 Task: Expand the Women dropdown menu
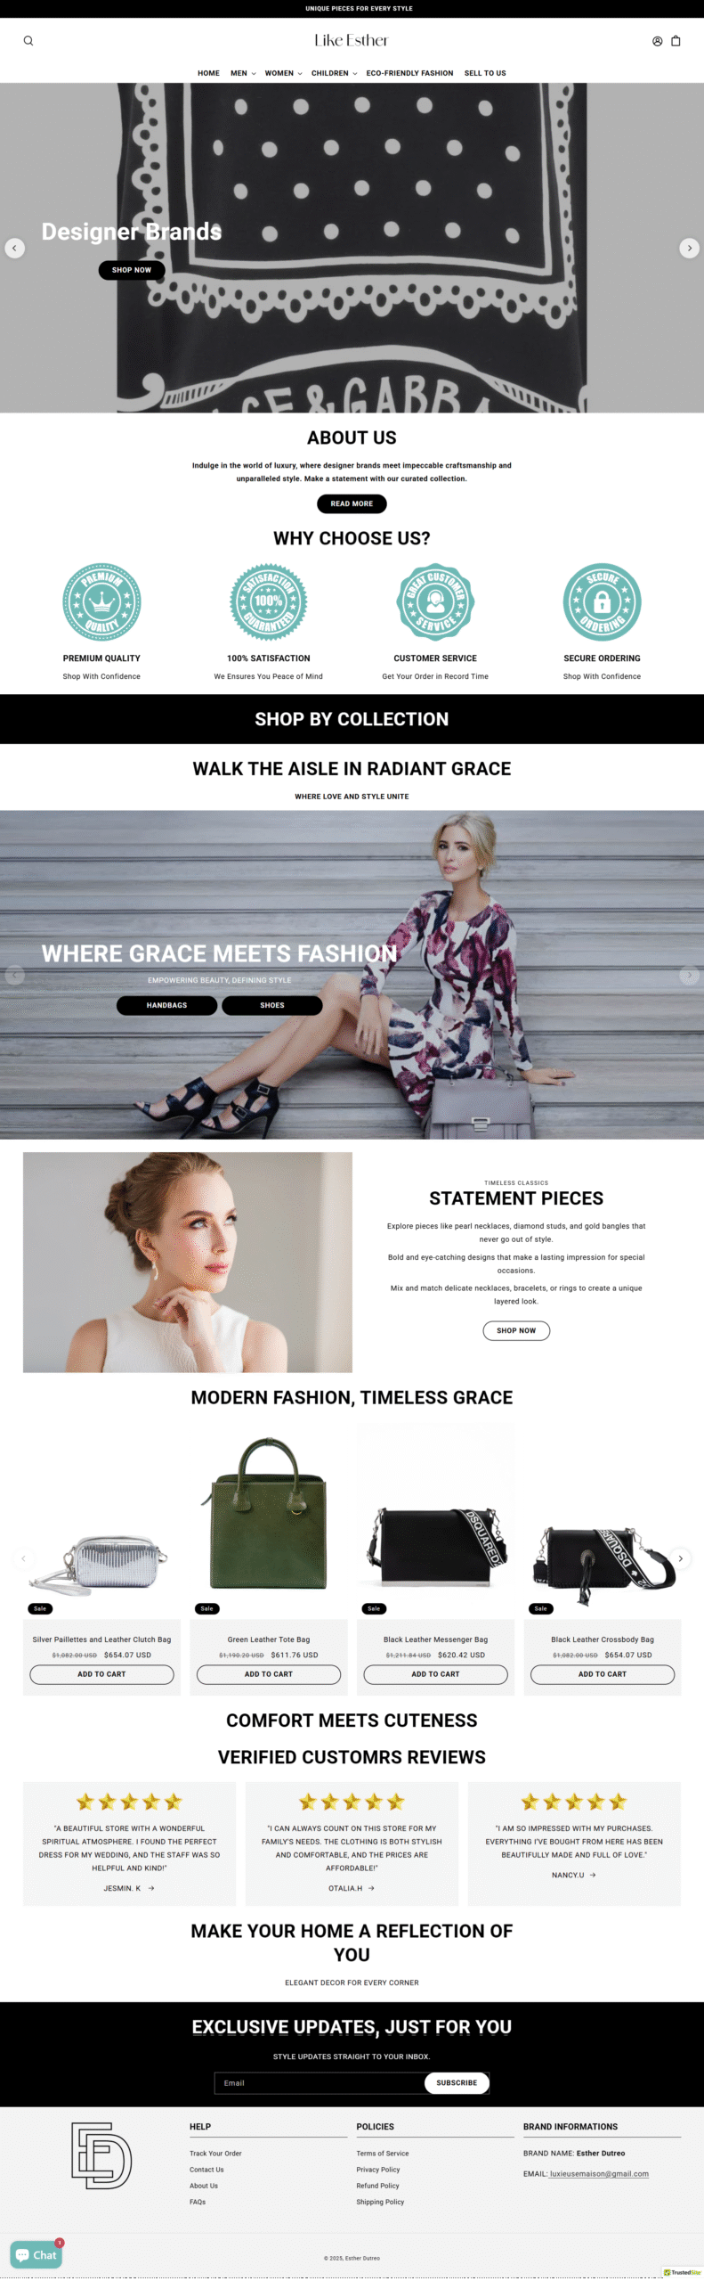283,73
